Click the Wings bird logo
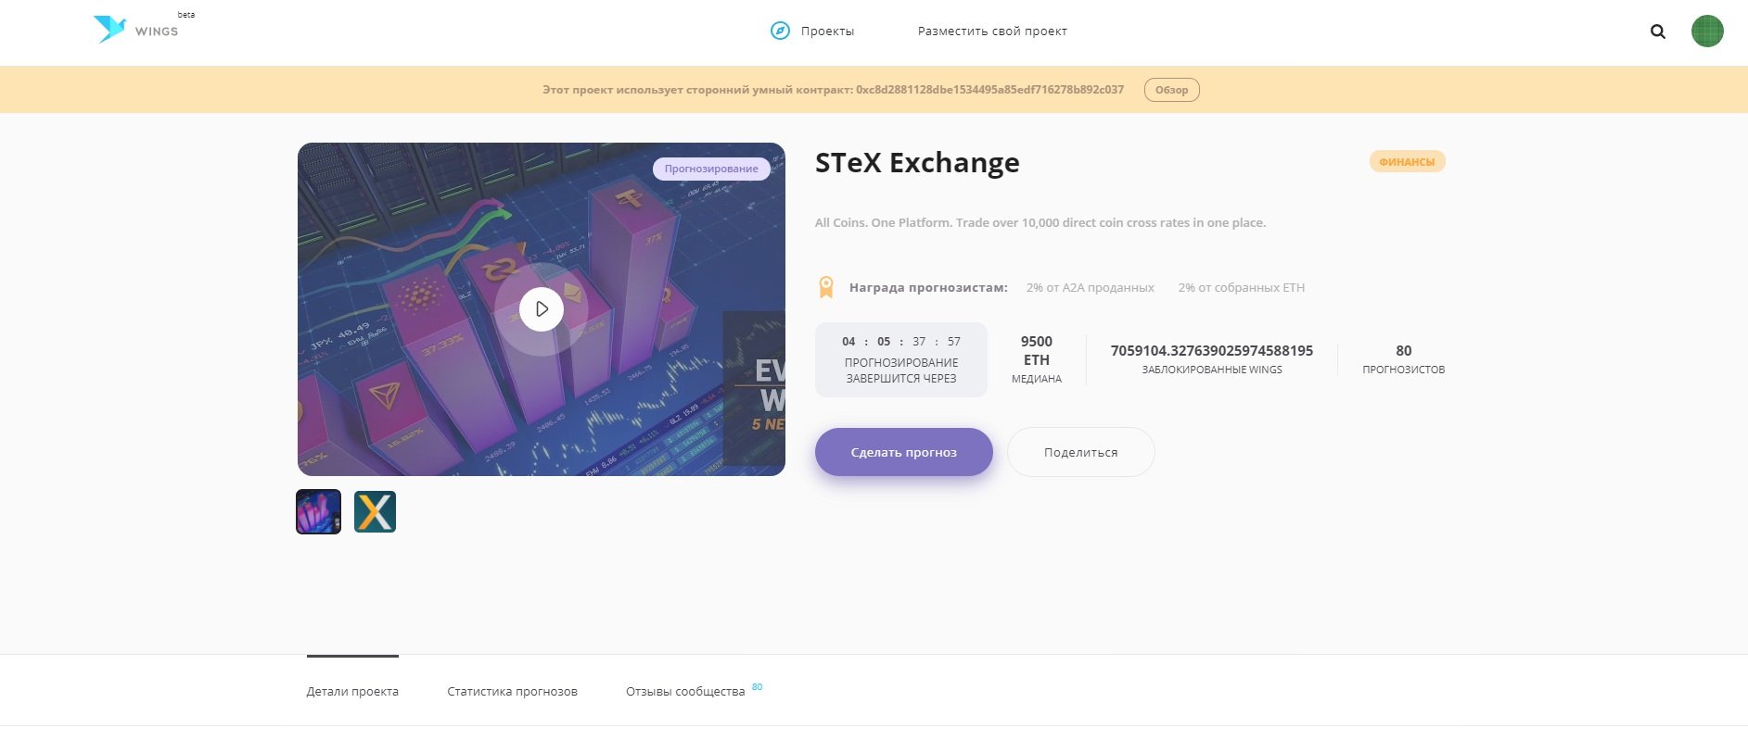1748x753 pixels. pos(109,29)
